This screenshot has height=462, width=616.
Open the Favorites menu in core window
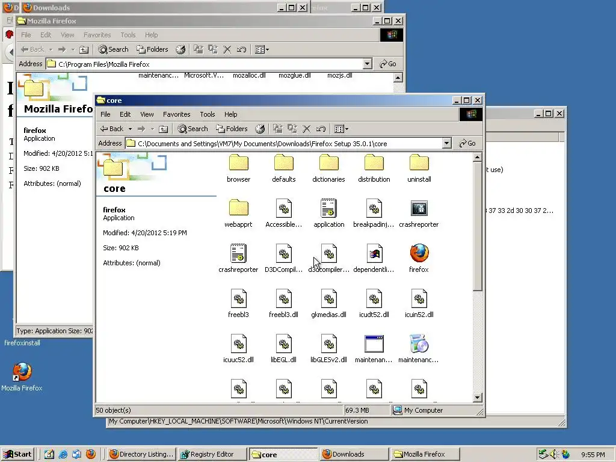pyautogui.click(x=176, y=114)
